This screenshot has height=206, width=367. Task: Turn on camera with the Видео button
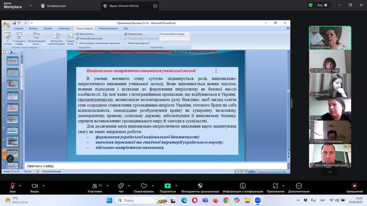[x=35, y=186]
